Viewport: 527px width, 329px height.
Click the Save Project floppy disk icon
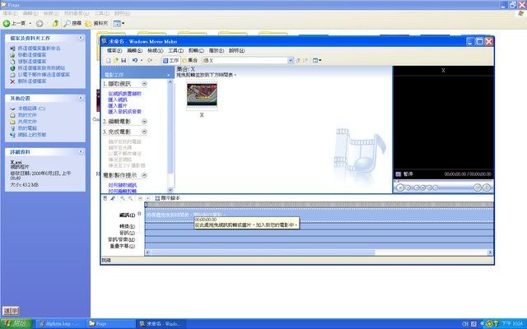click(x=124, y=60)
